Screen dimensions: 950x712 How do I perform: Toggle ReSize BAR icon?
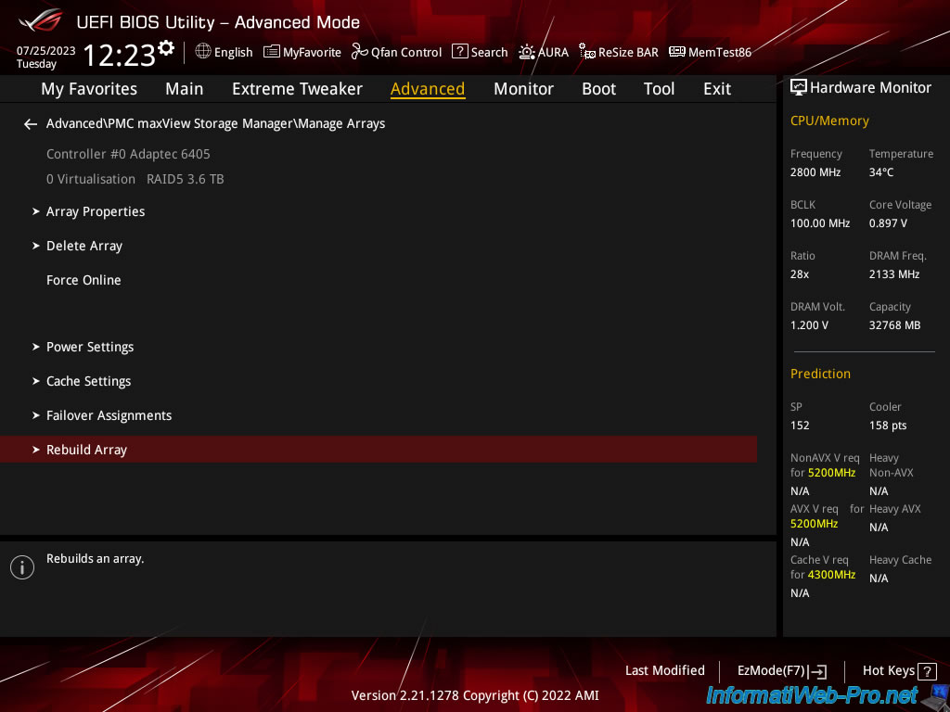[x=586, y=52]
